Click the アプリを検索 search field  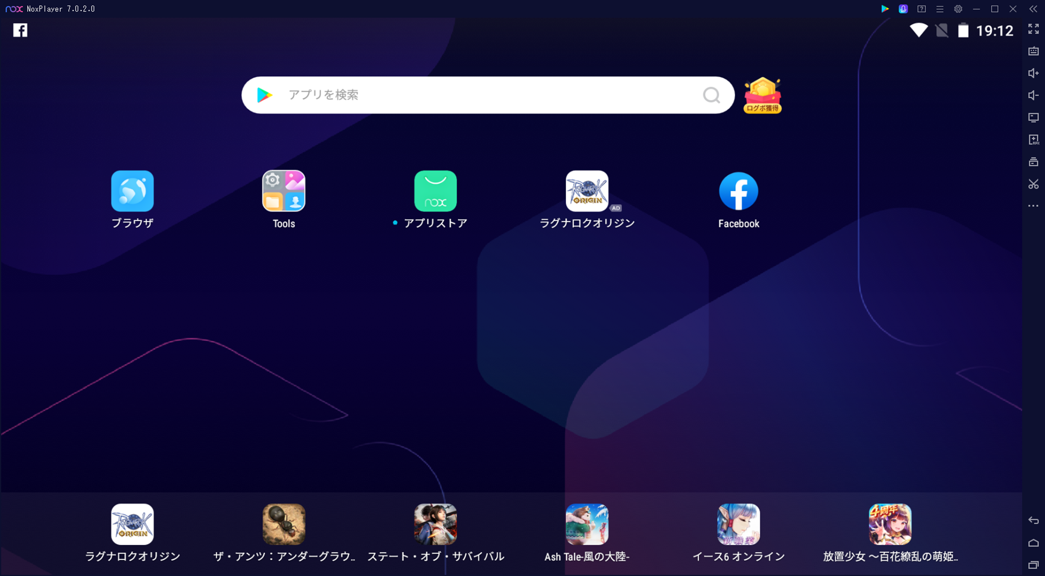click(x=488, y=95)
